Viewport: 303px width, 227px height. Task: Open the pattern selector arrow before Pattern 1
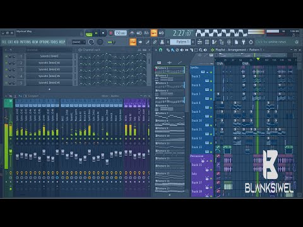[168, 42]
